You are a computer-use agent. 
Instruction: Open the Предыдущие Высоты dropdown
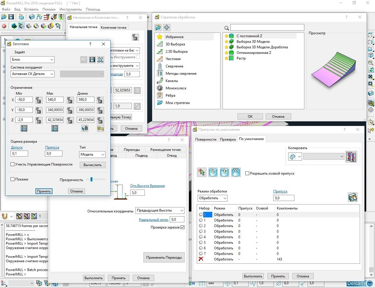coord(160,210)
